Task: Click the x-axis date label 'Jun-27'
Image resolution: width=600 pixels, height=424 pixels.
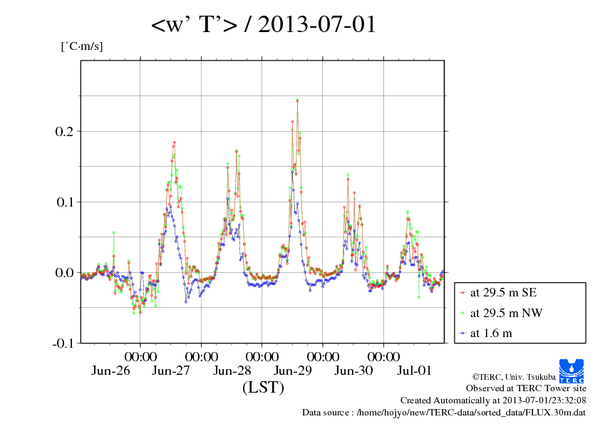Action: [171, 371]
